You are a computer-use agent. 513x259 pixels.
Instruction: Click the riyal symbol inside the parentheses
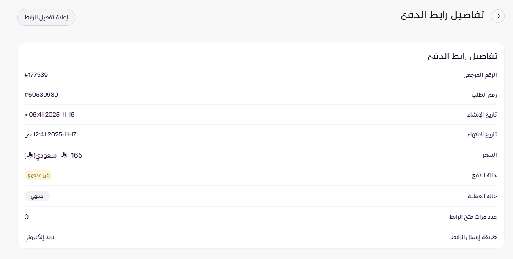point(30,155)
